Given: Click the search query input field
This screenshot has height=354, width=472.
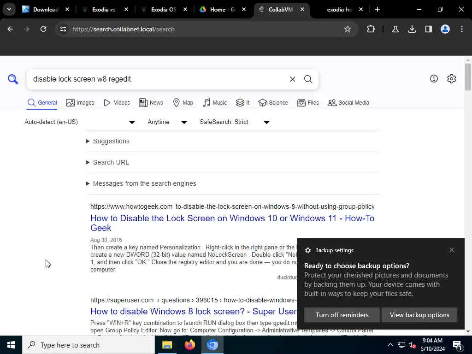Looking at the screenshot, I should (x=158, y=79).
